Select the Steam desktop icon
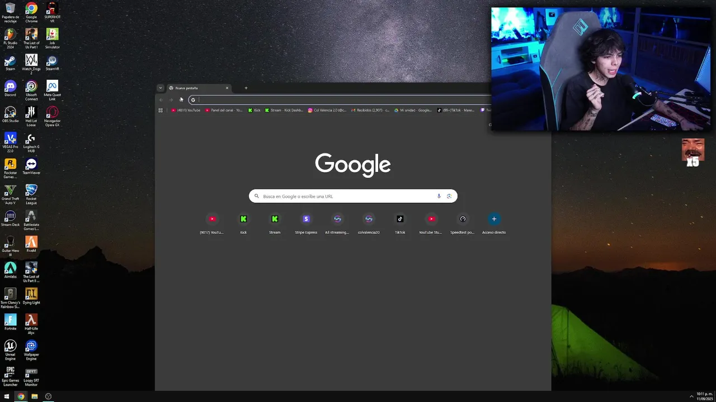The image size is (716, 402). pyautogui.click(x=10, y=63)
